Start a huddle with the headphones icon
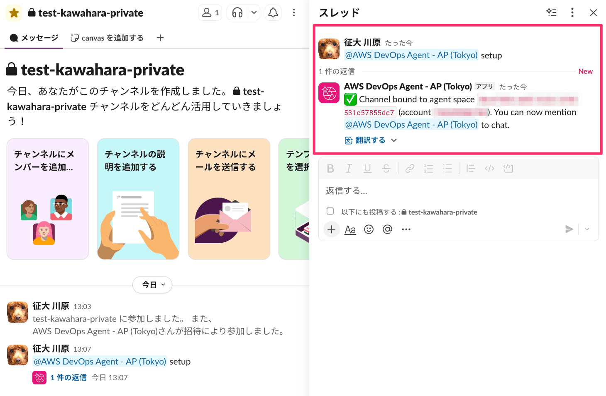Image resolution: width=606 pixels, height=396 pixels. pyautogui.click(x=237, y=13)
